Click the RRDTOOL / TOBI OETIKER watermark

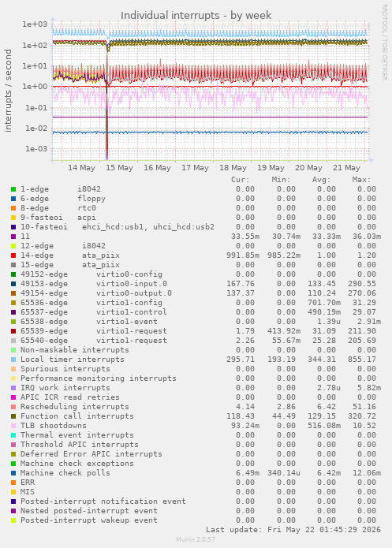(384, 43)
